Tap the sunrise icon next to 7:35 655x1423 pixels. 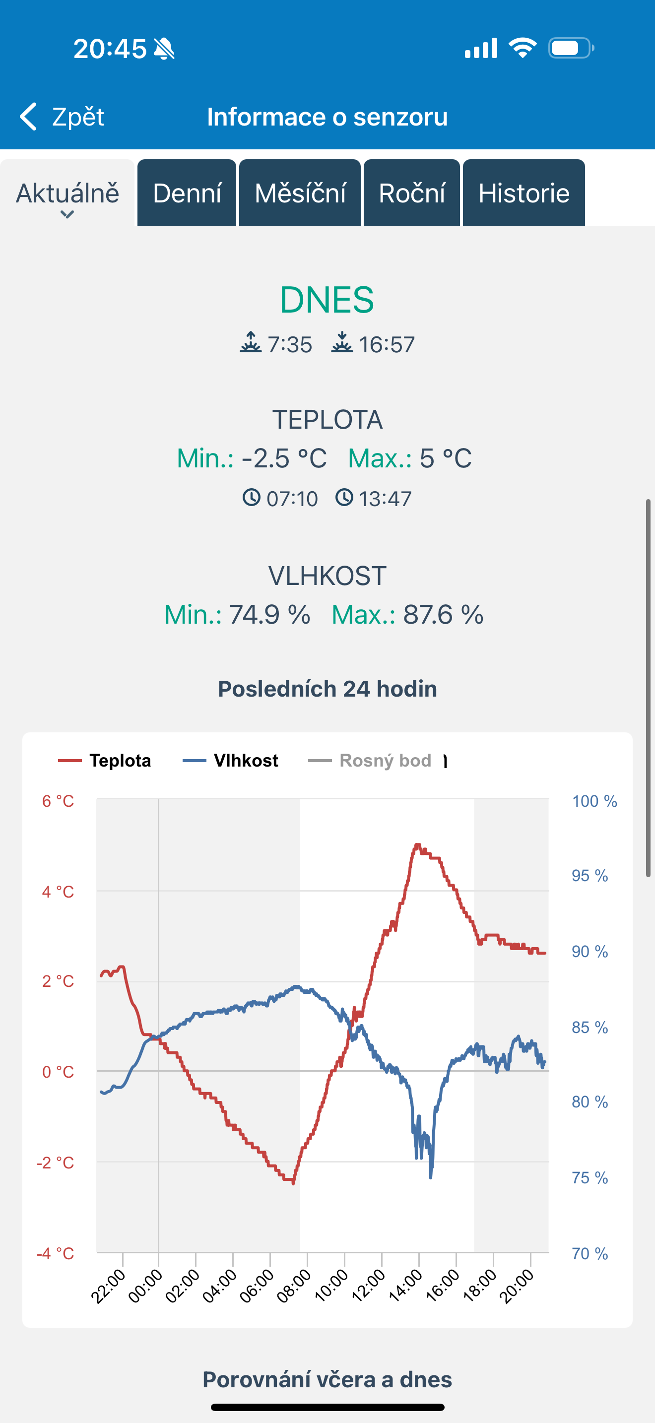251,342
